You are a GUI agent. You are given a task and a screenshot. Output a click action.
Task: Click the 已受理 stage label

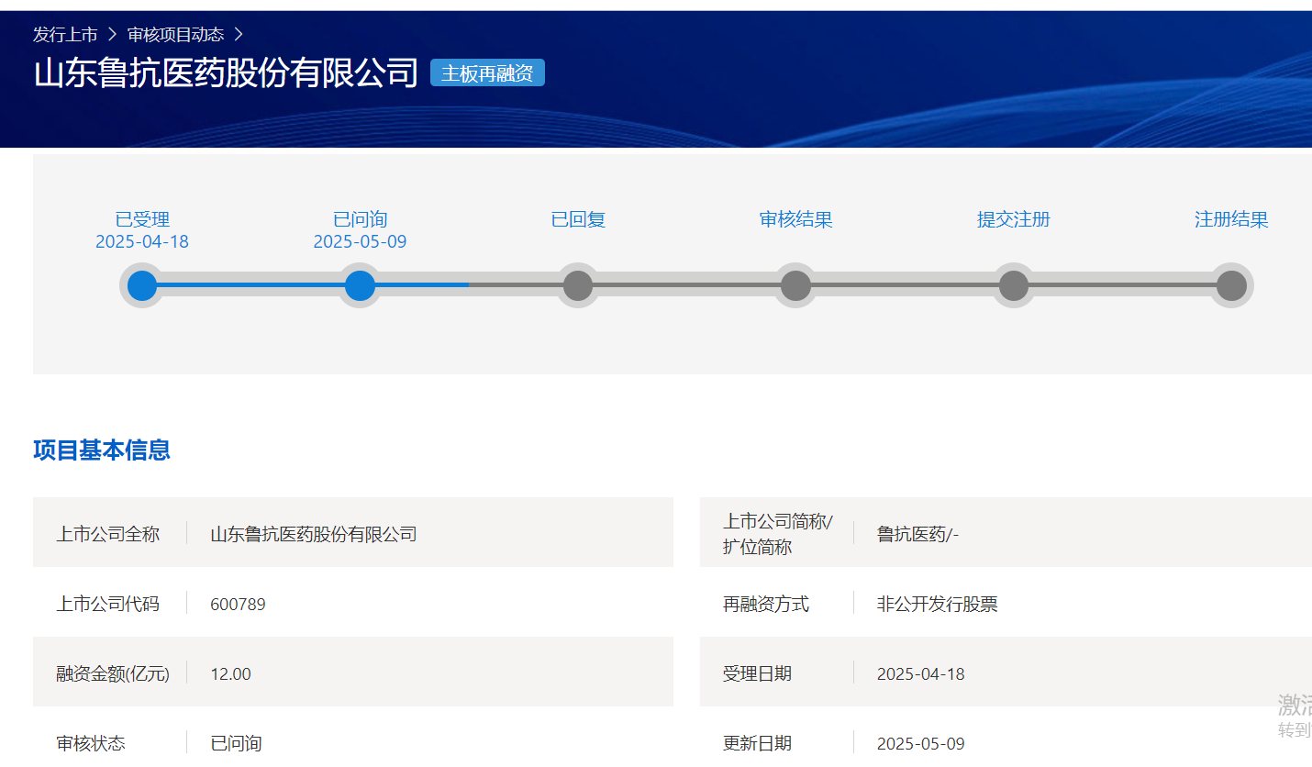(x=142, y=220)
